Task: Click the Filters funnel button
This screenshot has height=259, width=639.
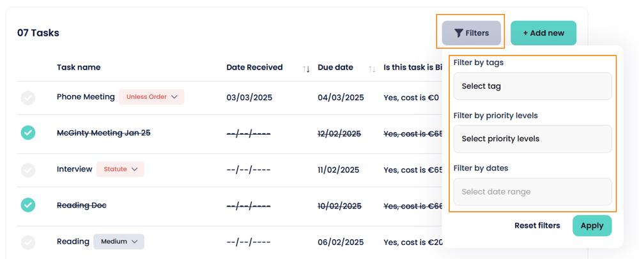Action: (472, 33)
